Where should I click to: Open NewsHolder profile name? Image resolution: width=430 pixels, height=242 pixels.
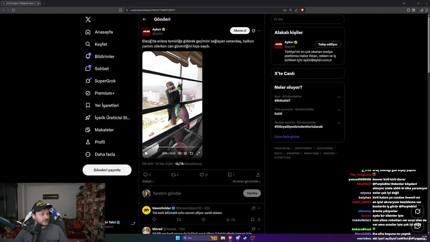(x=162, y=208)
